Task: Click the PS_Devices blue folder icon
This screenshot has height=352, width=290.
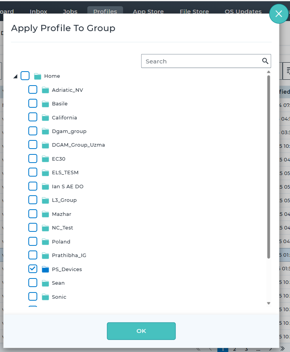Action: (x=45, y=269)
